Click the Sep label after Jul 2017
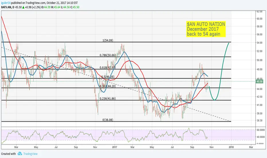 pos(192,147)
